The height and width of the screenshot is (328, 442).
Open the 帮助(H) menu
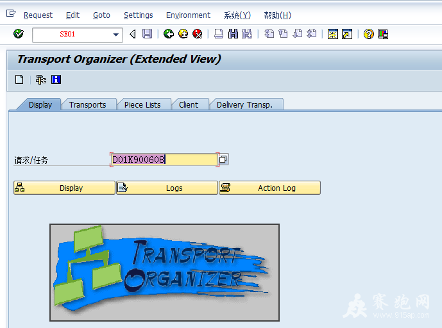tap(277, 15)
